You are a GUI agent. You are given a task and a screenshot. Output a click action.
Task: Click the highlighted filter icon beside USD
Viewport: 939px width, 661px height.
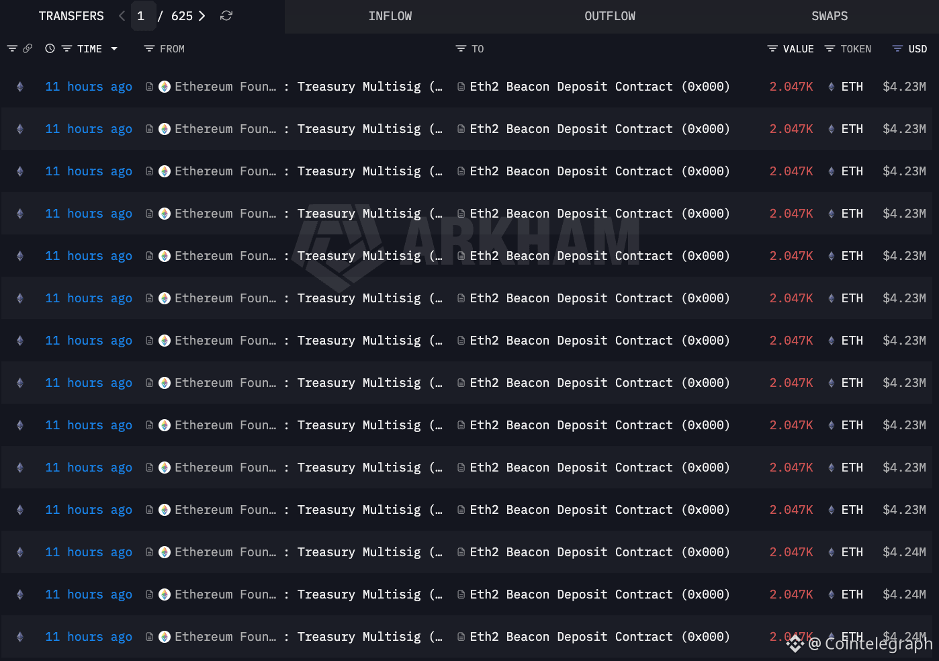pyautogui.click(x=897, y=48)
